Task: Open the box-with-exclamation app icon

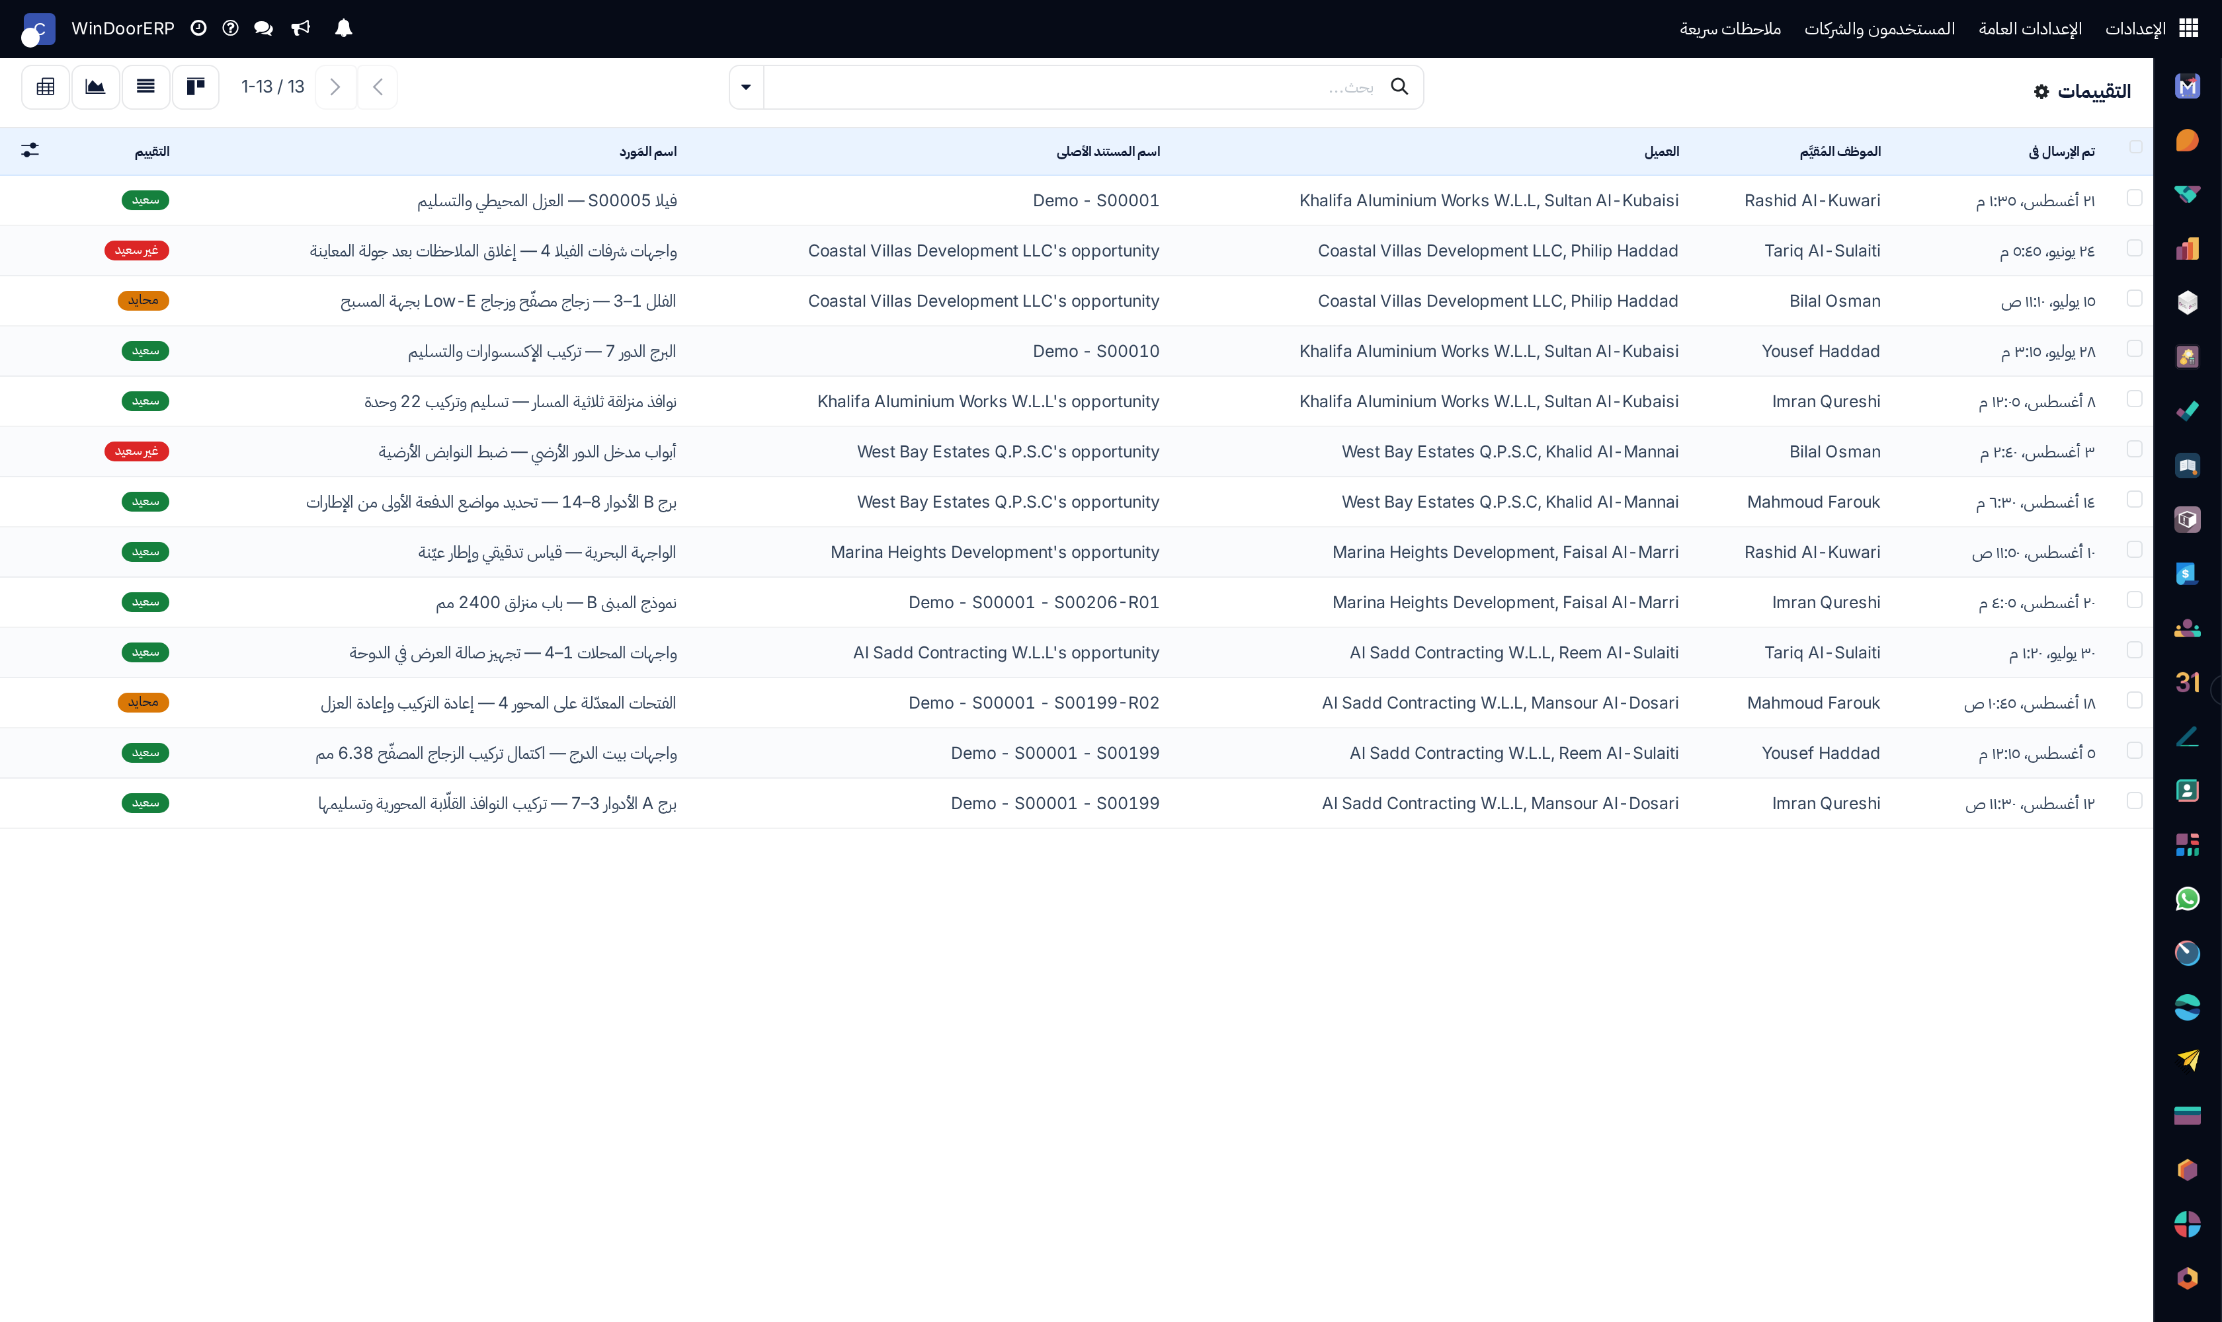Action: tap(2187, 520)
